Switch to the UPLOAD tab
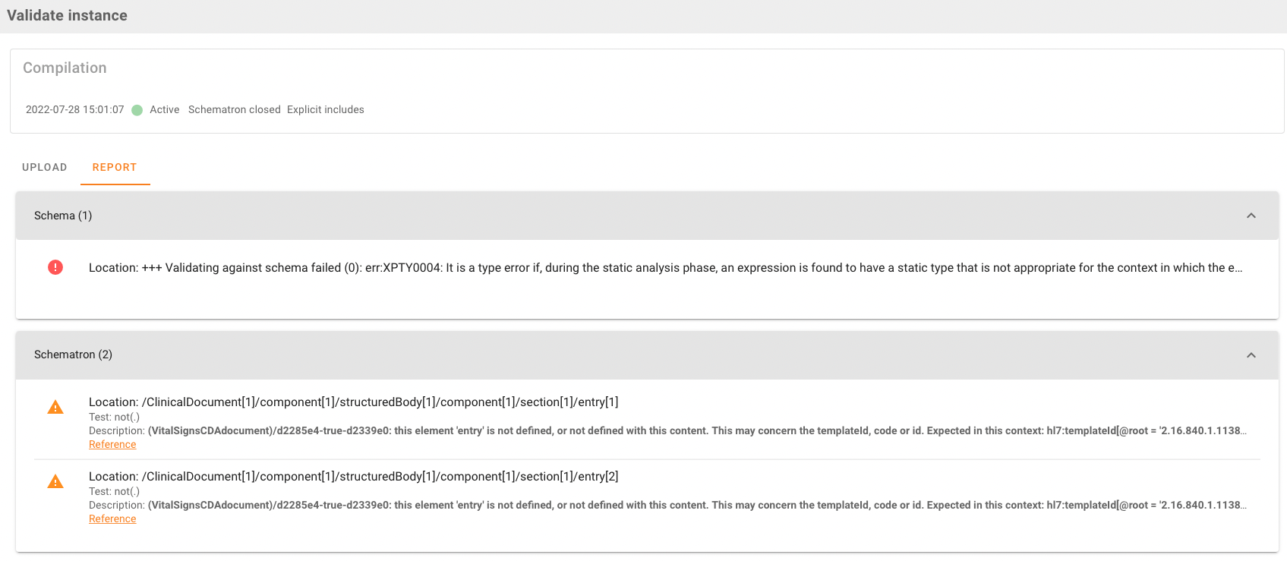 (45, 167)
